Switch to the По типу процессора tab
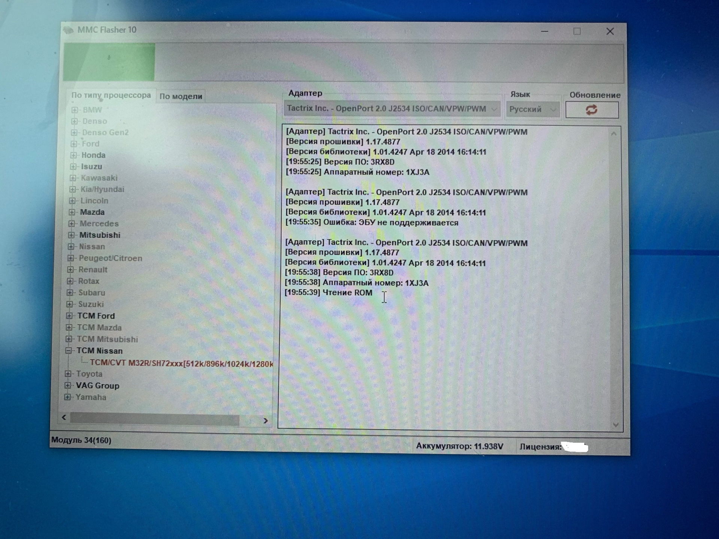The image size is (719, 539). 111,95
